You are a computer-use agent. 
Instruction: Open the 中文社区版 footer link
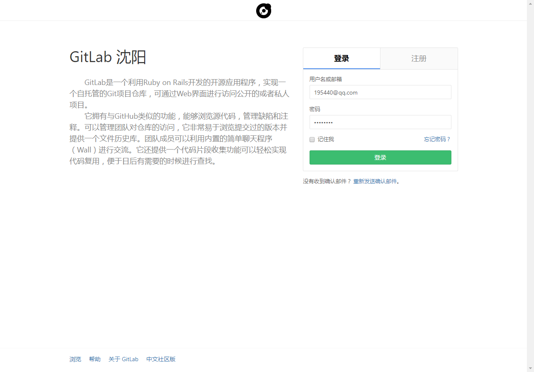coord(161,359)
